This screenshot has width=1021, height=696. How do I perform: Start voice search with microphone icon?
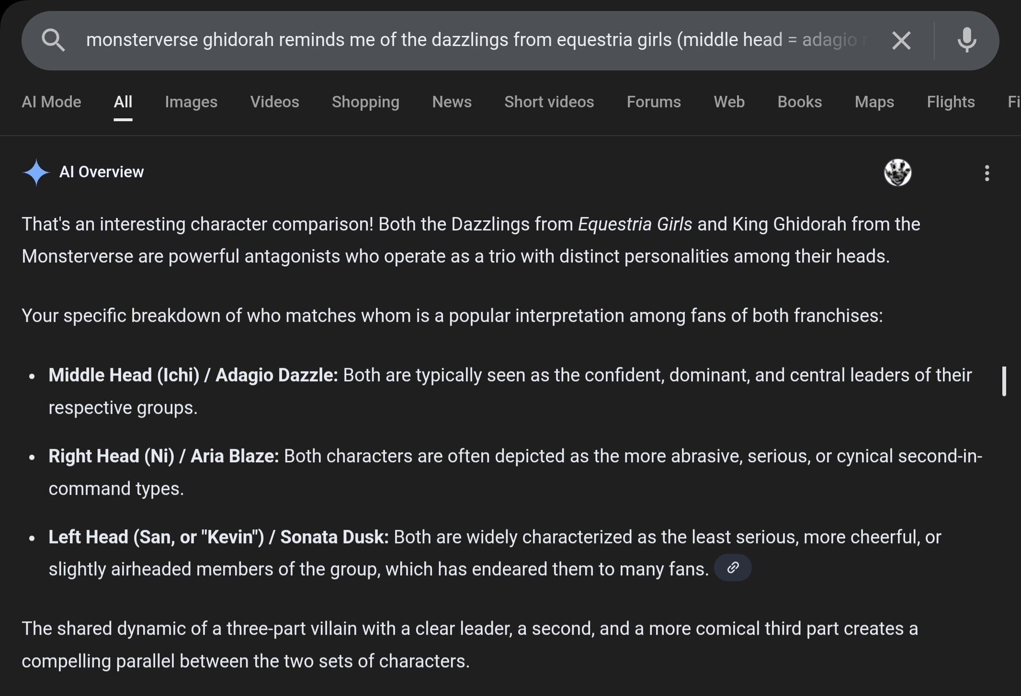pyautogui.click(x=966, y=40)
